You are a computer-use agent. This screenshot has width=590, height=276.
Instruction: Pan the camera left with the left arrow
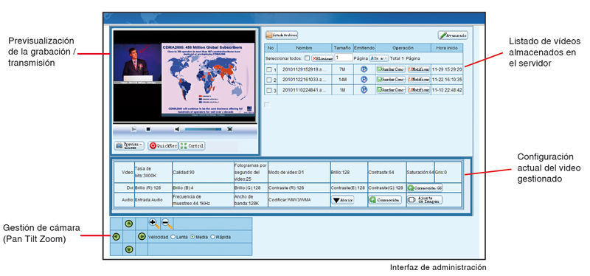pos(116,237)
